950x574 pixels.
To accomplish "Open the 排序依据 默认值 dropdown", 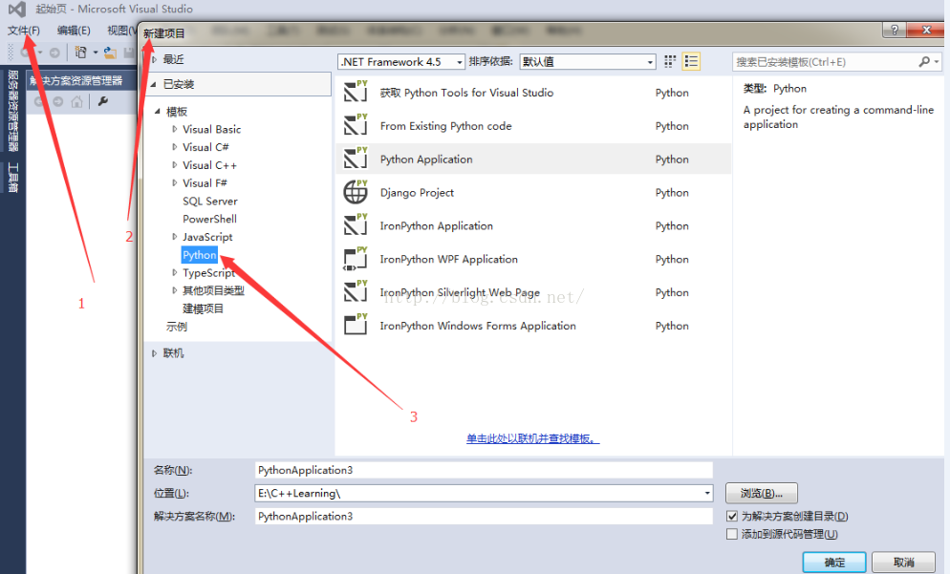I will 587,62.
